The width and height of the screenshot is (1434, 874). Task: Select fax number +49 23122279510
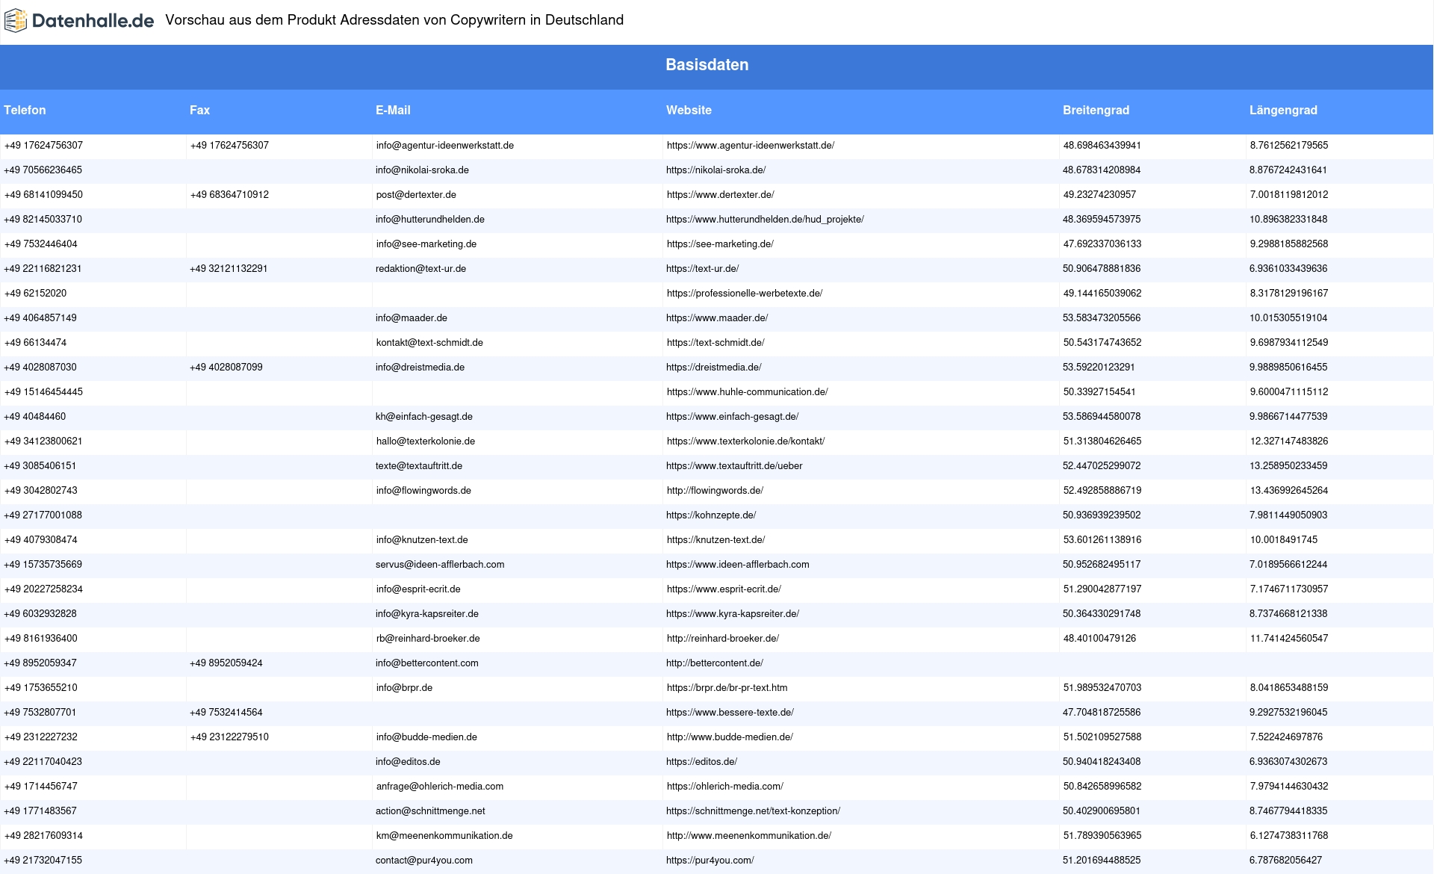(x=229, y=737)
